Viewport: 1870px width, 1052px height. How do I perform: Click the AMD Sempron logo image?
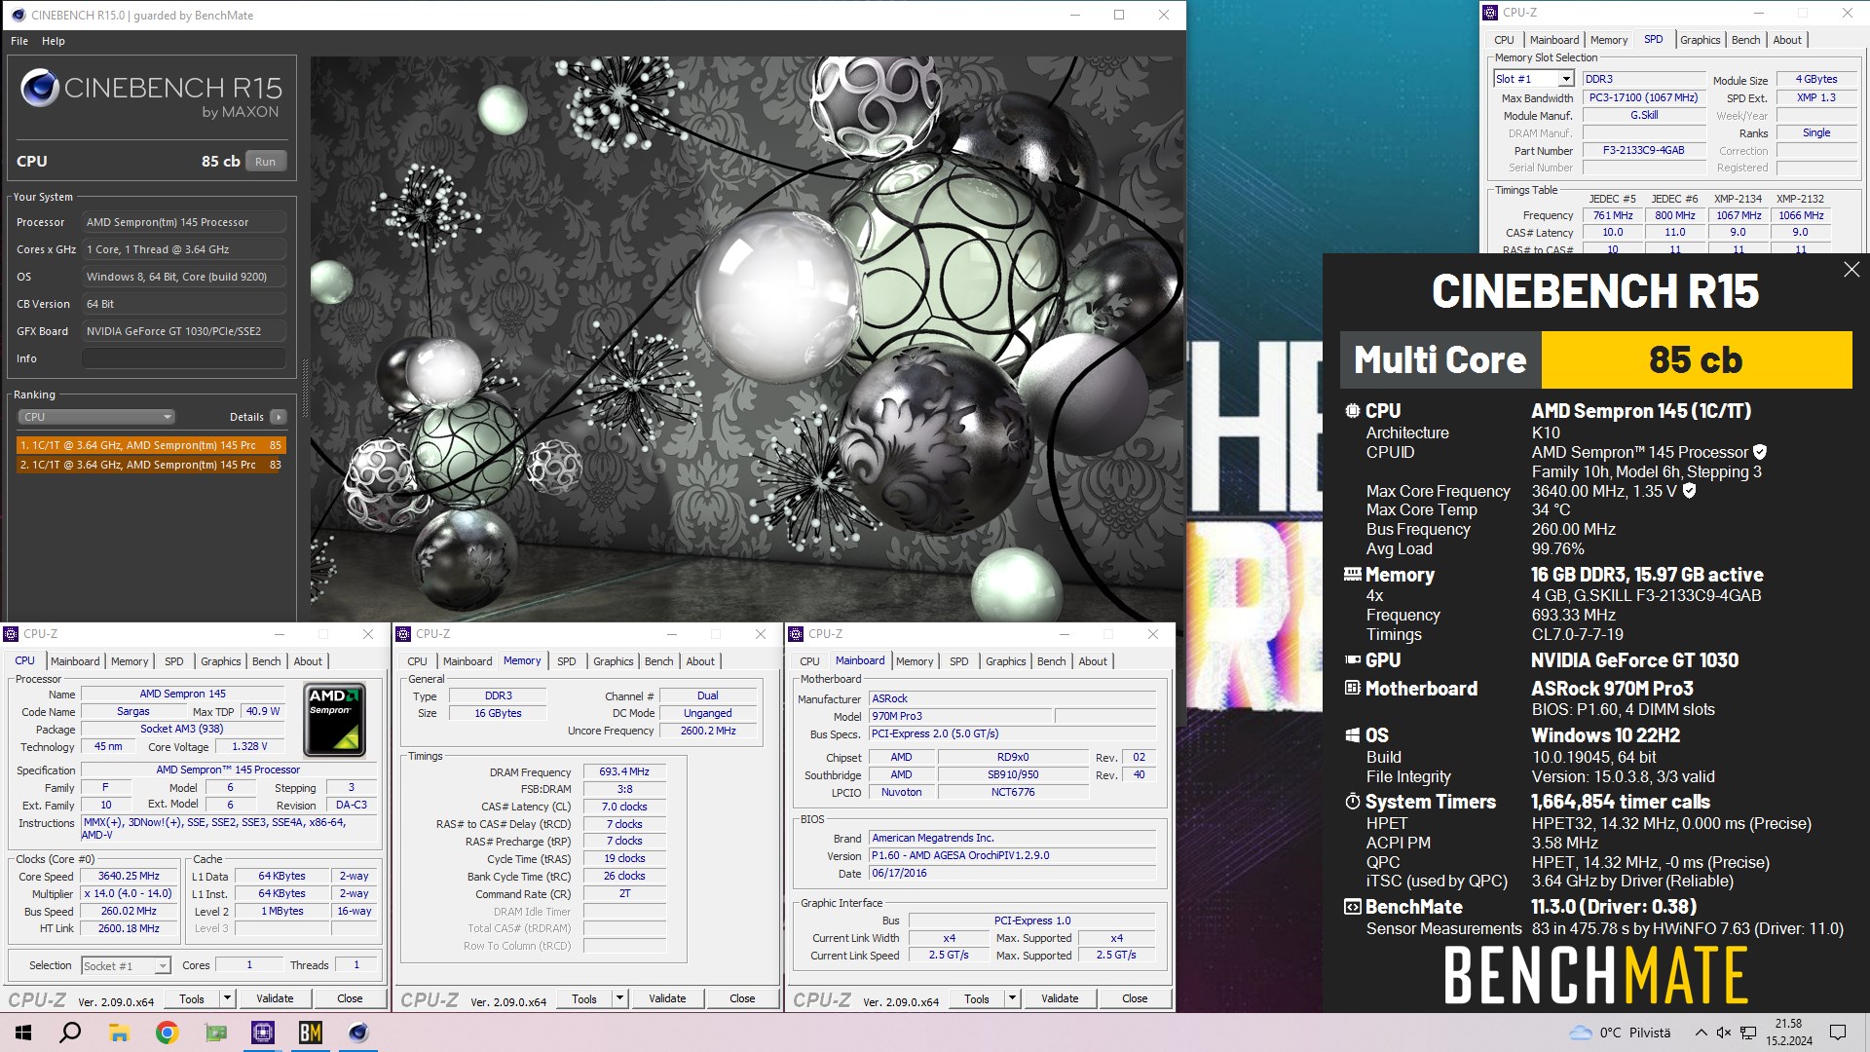click(334, 720)
